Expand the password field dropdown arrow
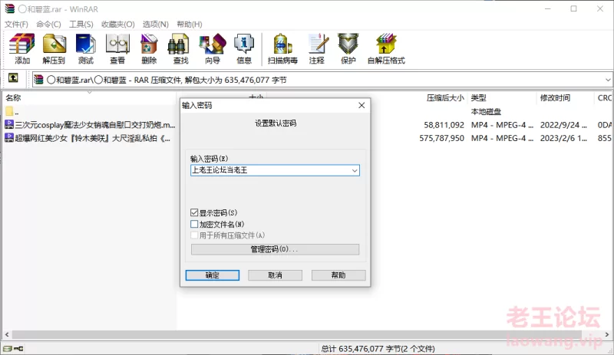Image resolution: width=614 pixels, height=355 pixels. (355, 170)
